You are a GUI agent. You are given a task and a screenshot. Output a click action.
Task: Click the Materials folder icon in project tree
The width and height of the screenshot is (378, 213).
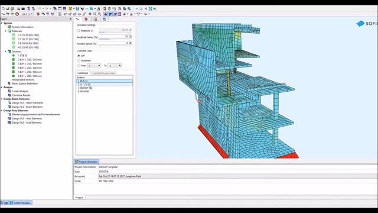(9, 31)
